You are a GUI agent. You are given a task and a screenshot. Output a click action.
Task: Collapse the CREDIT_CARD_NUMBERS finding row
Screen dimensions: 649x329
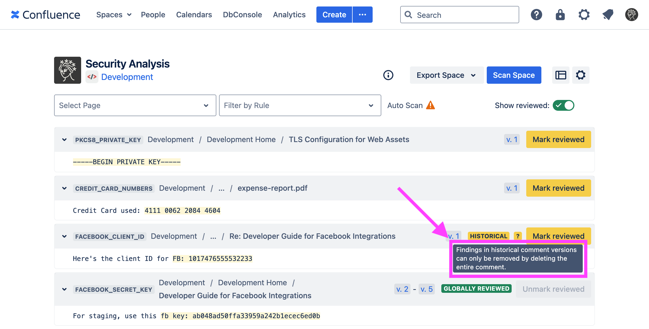(64, 188)
